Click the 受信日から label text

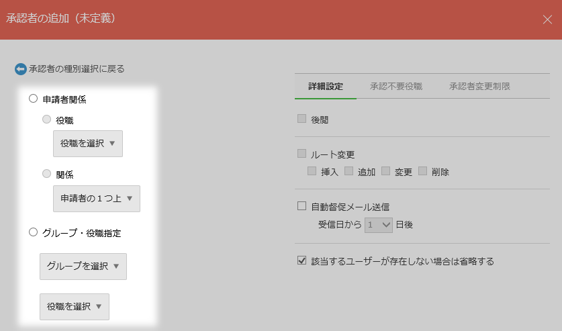tap(340, 225)
